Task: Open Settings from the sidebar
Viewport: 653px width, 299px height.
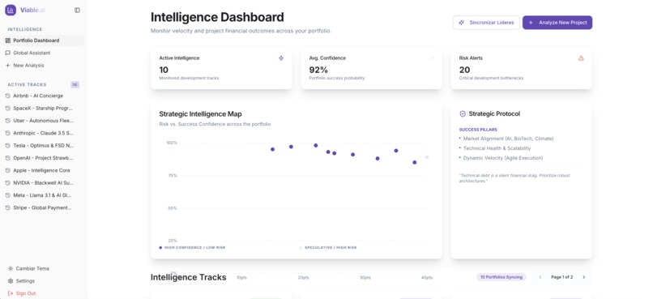Action: [x=25, y=281]
